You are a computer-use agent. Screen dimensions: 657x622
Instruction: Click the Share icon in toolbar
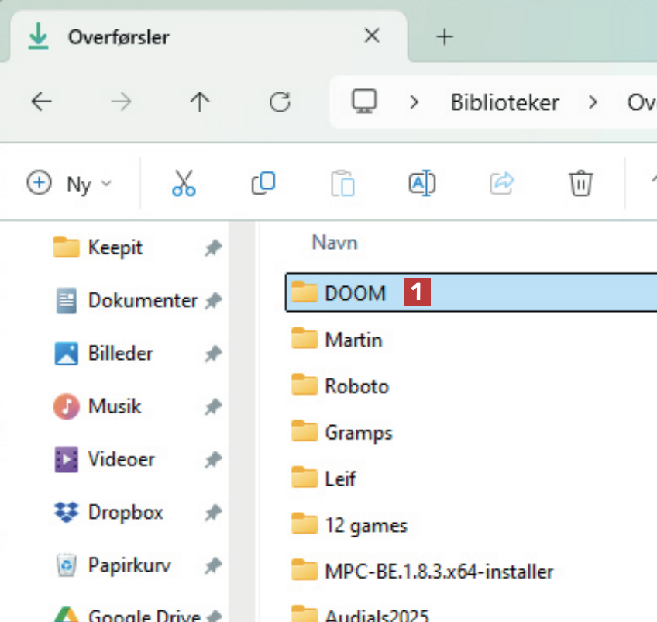pyautogui.click(x=501, y=184)
